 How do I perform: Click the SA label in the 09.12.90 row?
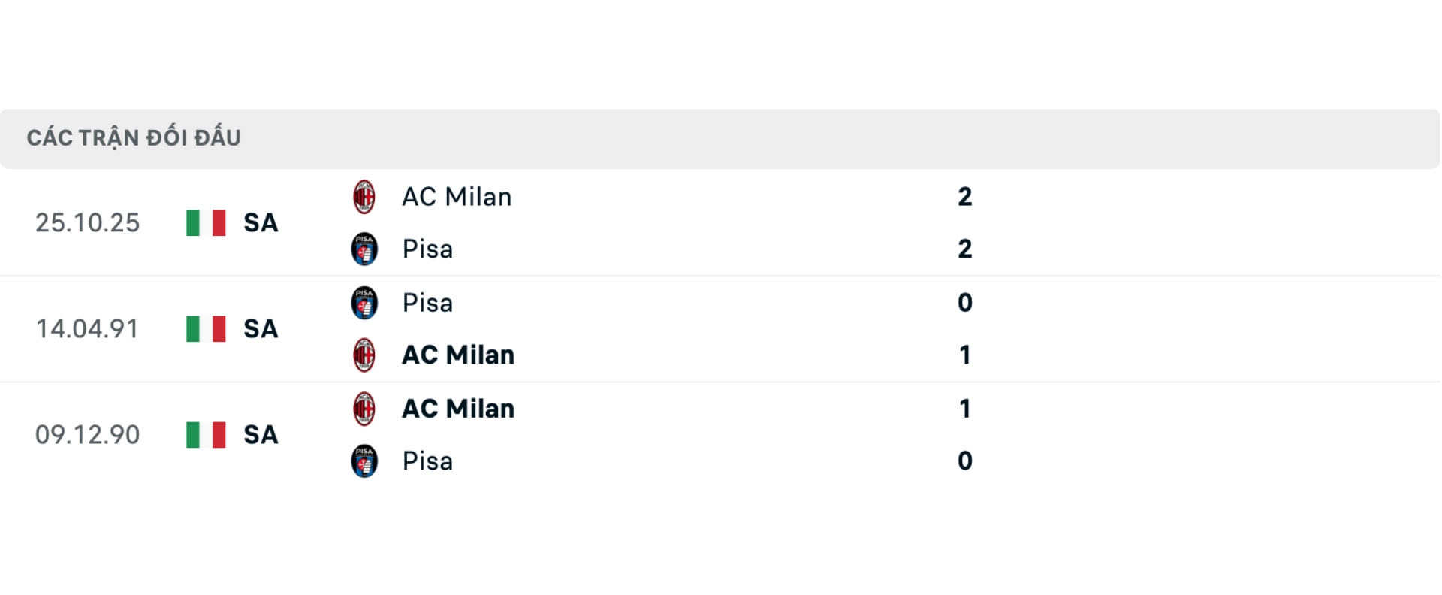click(x=261, y=435)
